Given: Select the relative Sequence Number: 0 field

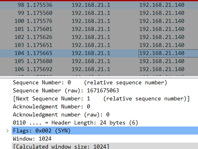Looking at the screenshot, I should [105, 82].
